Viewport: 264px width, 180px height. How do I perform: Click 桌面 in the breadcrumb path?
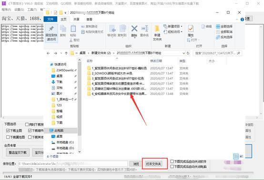click(82, 53)
